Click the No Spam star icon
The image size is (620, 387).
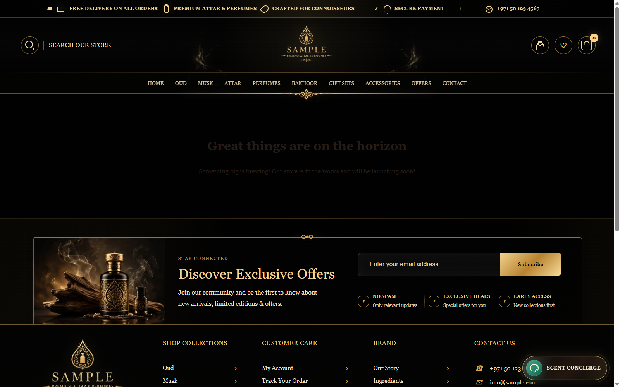click(363, 301)
